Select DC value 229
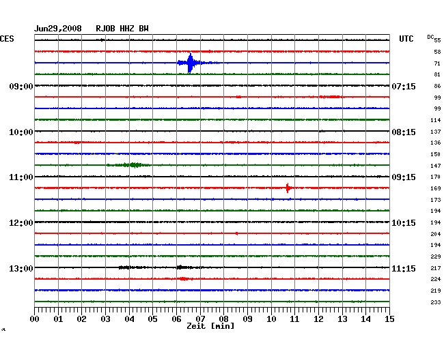Screen dimensions: 444x337 point(436,257)
